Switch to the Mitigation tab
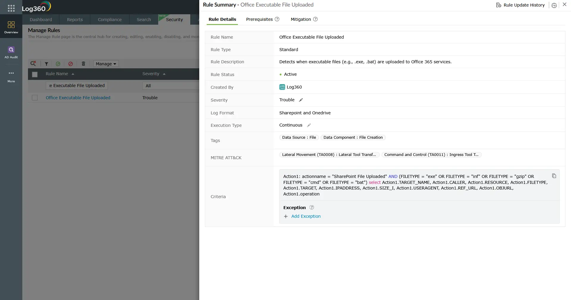Viewport: 571px width, 300px height. 301,19
